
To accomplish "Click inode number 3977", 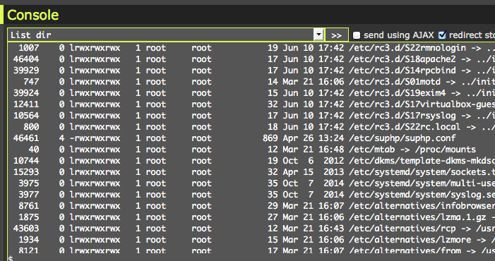I will click(29, 195).
